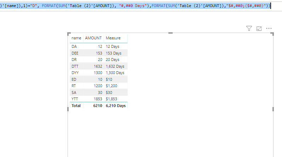
Task: Click the 153 Days measure cell
Action: click(x=114, y=53)
